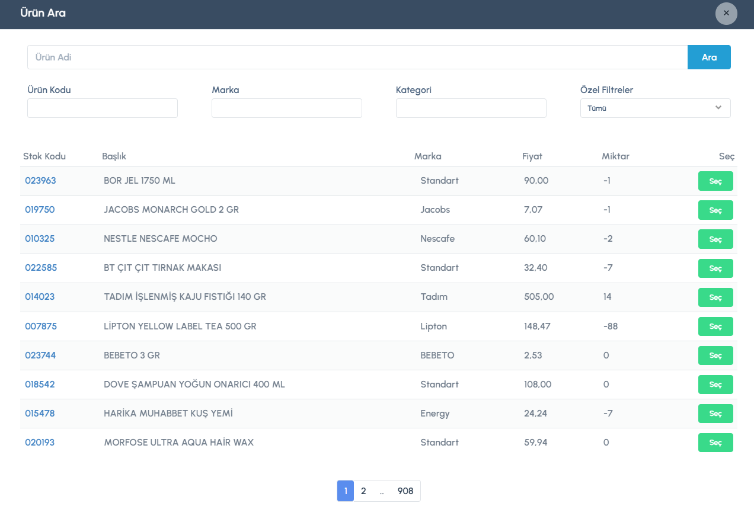Choose NESTLE NESCAFE MOCHO via Seç

tap(715, 239)
